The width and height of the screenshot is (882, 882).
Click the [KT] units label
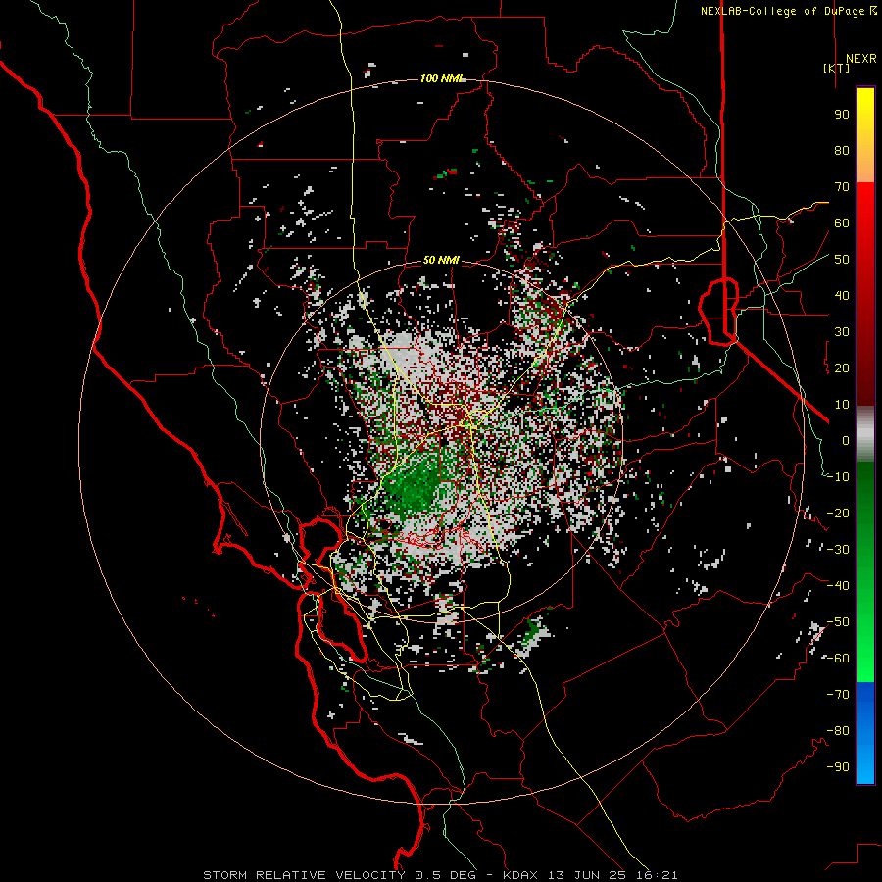point(837,68)
